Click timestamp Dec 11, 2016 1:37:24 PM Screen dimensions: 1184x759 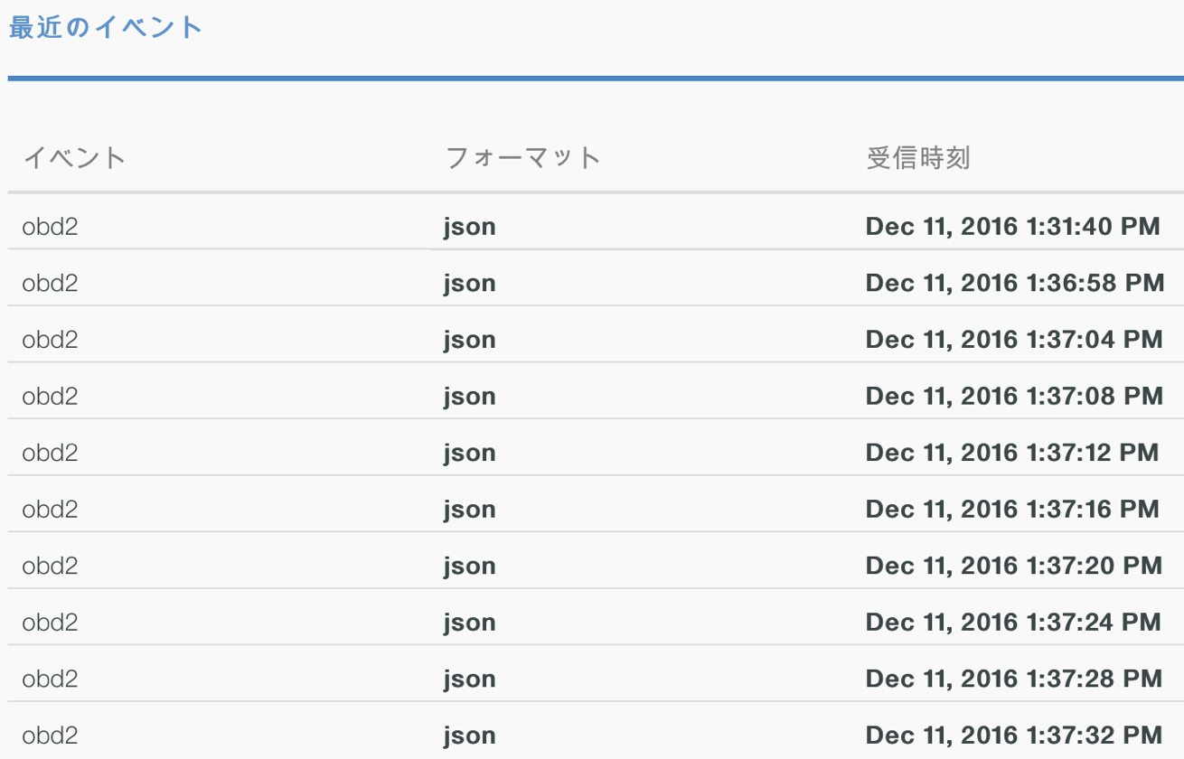pyautogui.click(x=1013, y=622)
